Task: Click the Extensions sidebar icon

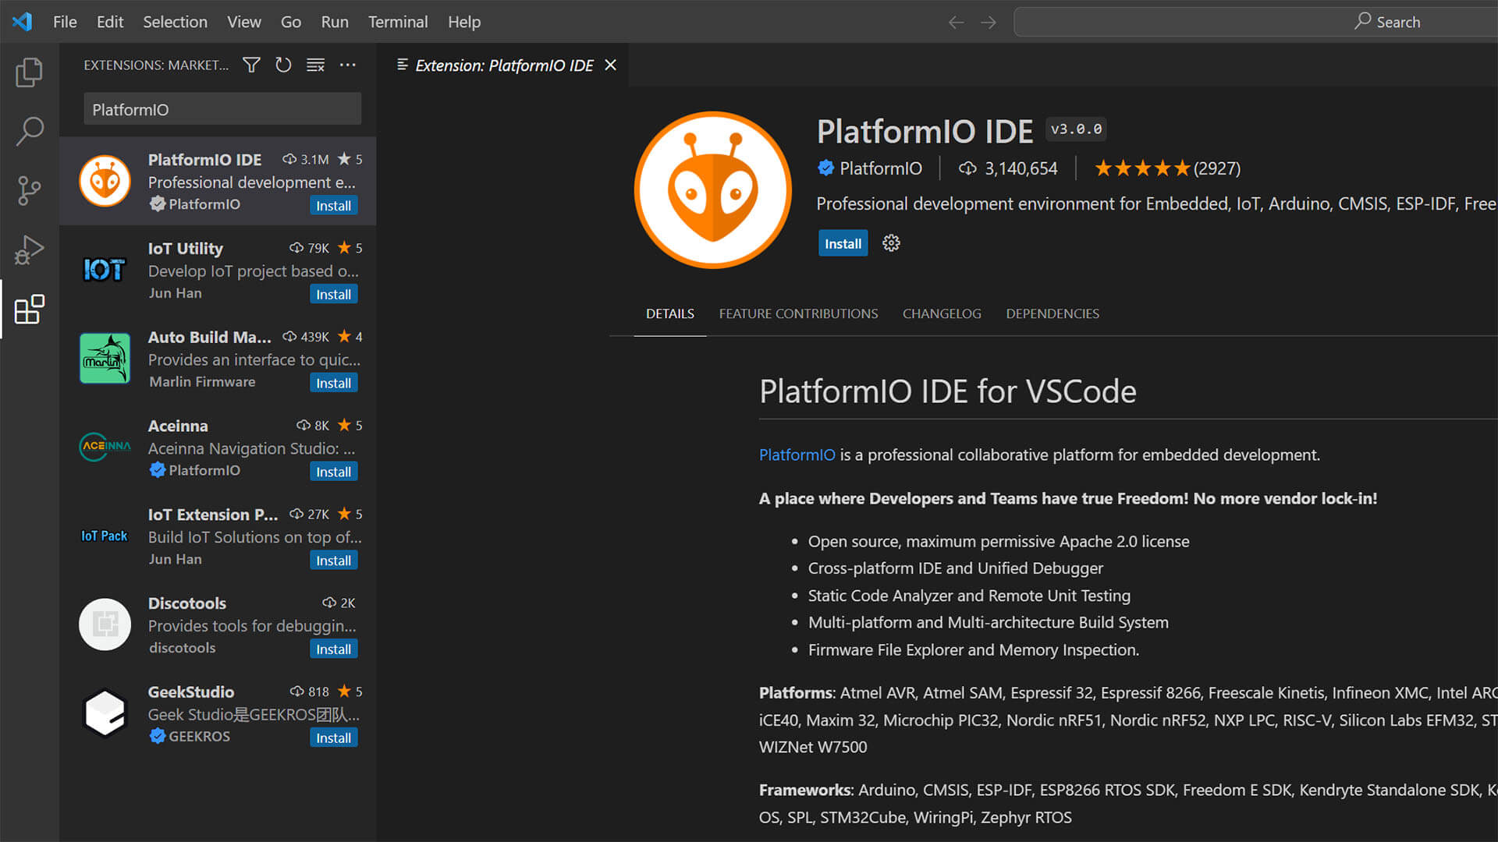Action: pos(28,310)
